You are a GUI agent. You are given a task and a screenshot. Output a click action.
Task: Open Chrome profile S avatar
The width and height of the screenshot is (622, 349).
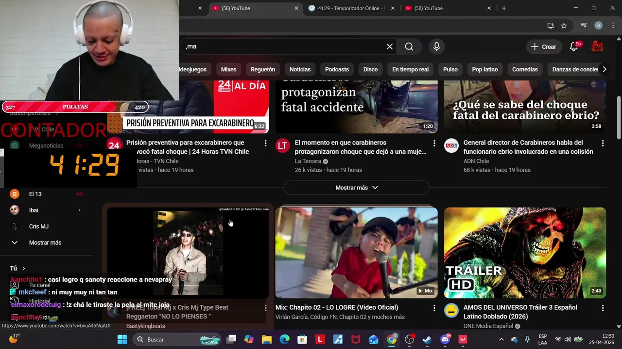click(598, 26)
